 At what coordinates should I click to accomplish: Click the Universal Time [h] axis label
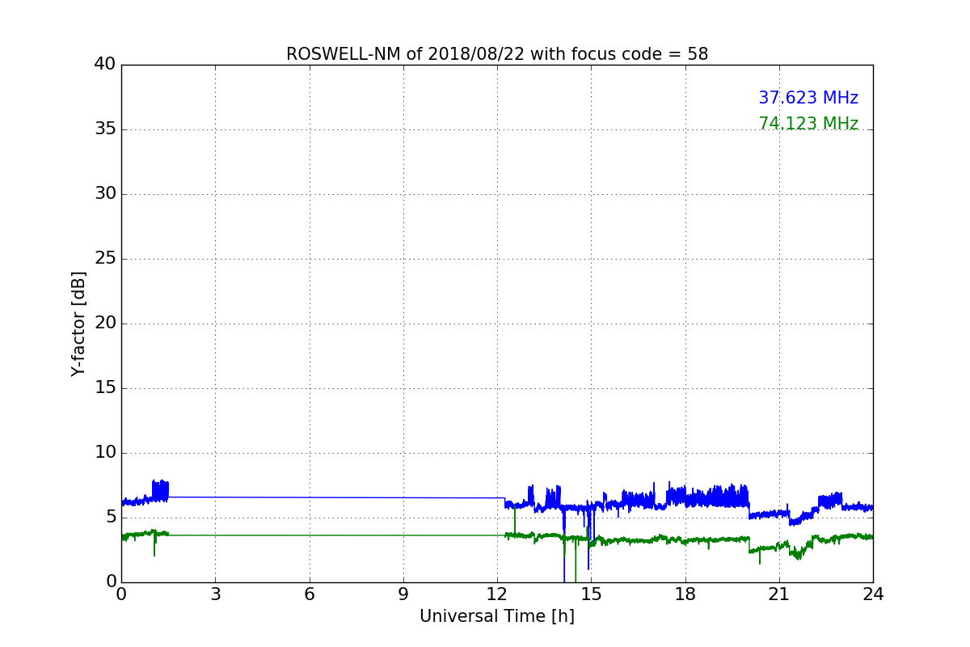coord(497,616)
